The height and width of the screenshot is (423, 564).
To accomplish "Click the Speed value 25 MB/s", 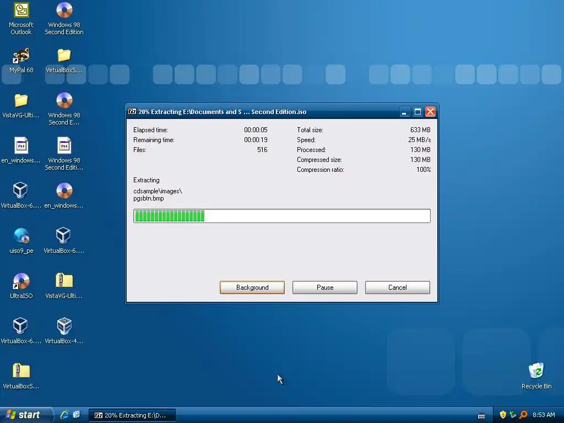I will tap(419, 140).
